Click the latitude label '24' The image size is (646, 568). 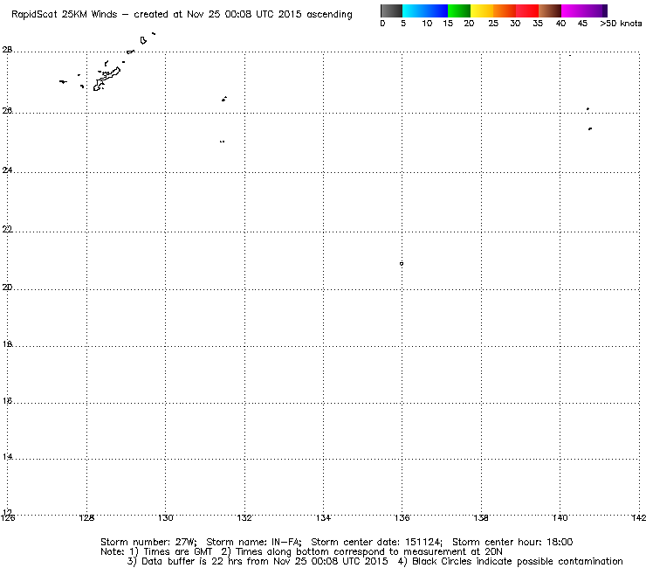coord(7,170)
